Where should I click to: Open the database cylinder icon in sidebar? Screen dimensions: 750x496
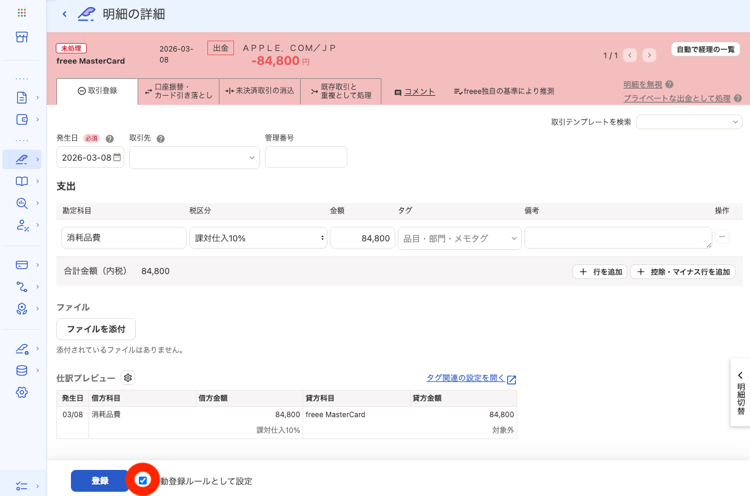coord(22,370)
